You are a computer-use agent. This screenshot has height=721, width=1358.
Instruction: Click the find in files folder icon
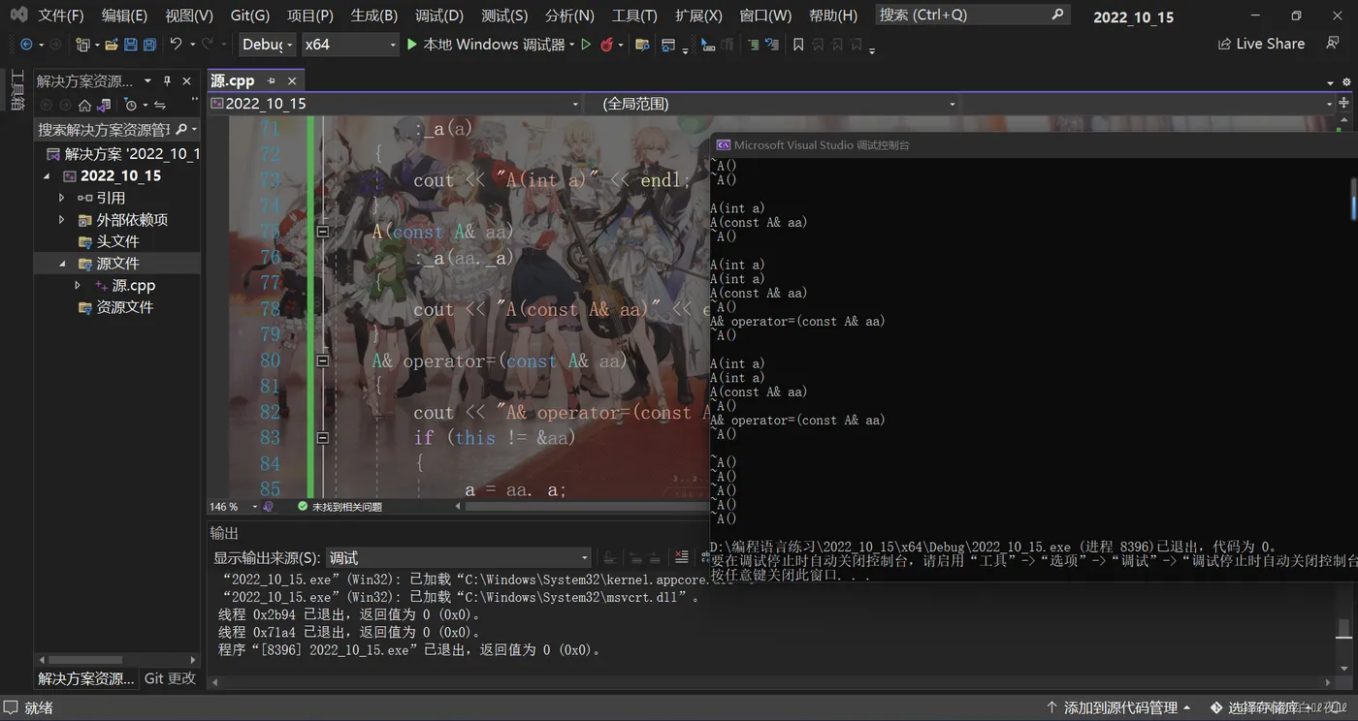[642, 45]
